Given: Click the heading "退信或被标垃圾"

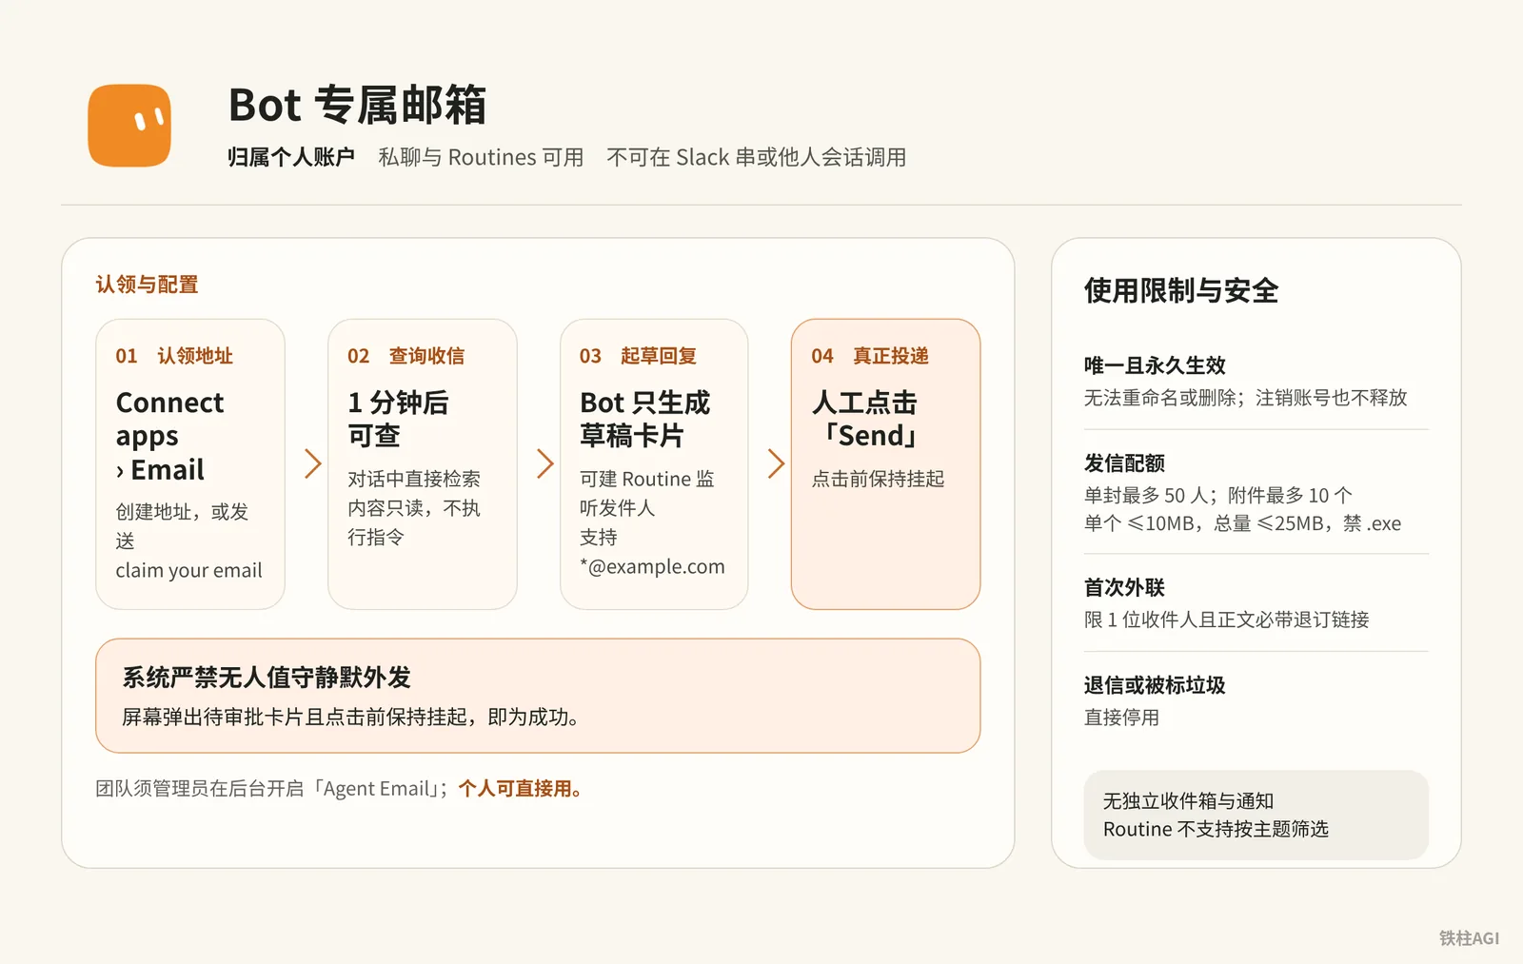Looking at the screenshot, I should click(x=1155, y=685).
